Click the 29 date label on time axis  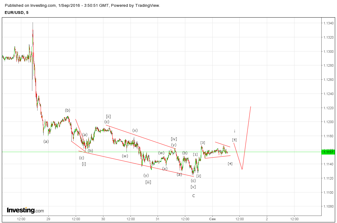pyautogui.click(x=48, y=219)
